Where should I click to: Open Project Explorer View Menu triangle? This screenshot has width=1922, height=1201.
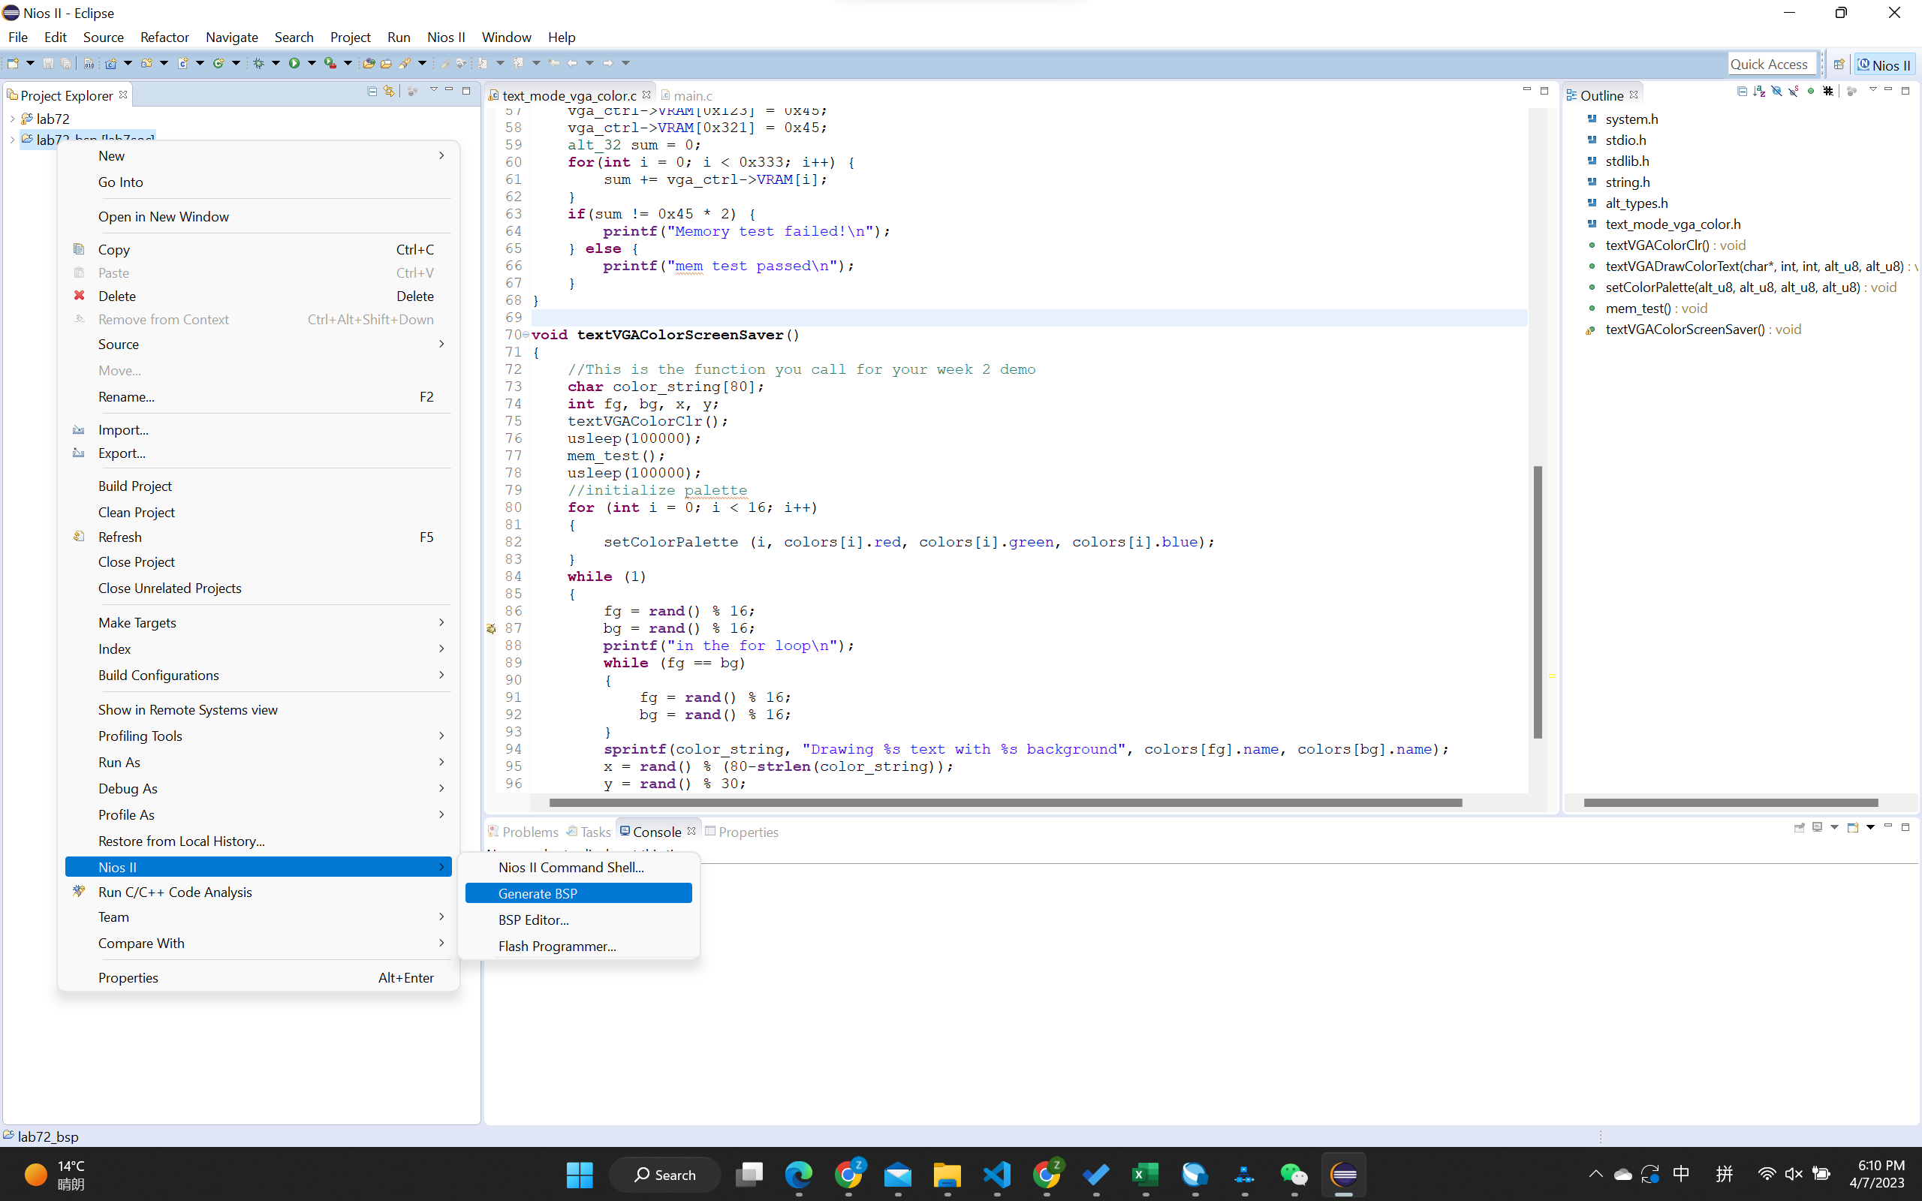click(x=434, y=89)
